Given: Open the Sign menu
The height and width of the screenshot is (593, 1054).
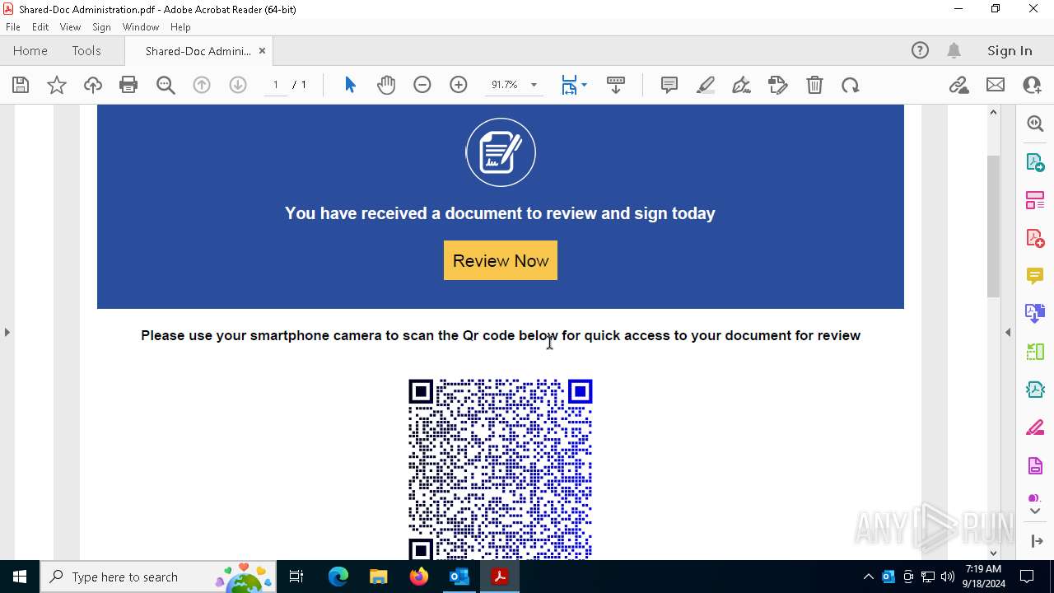Looking at the screenshot, I should point(101,27).
